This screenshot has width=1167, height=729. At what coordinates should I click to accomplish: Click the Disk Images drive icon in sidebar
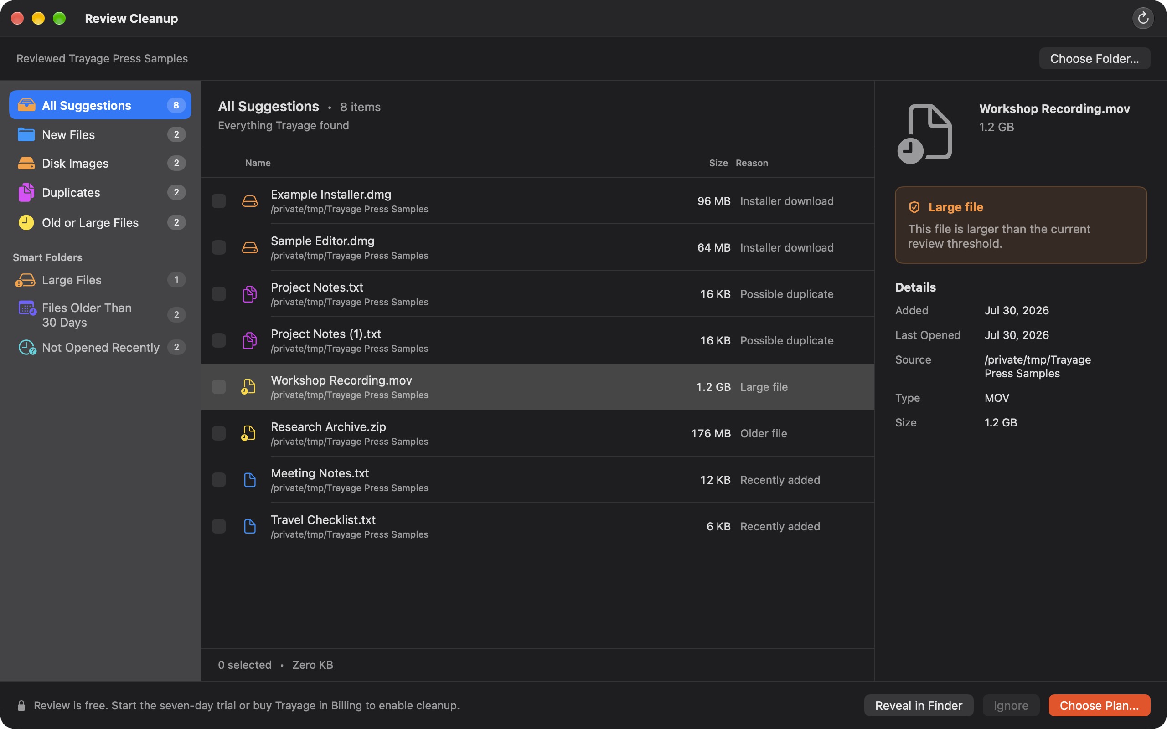pyautogui.click(x=26, y=164)
